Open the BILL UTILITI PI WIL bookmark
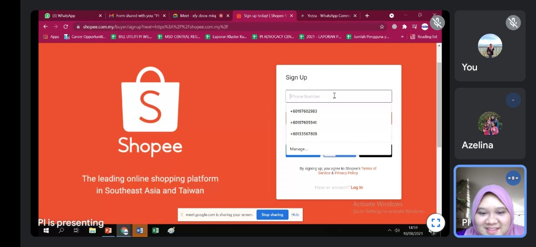 tap(132, 37)
